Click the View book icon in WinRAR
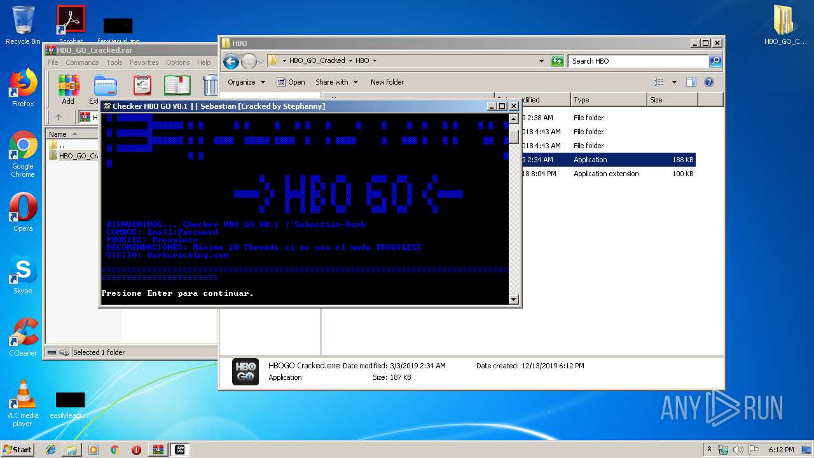 click(177, 85)
